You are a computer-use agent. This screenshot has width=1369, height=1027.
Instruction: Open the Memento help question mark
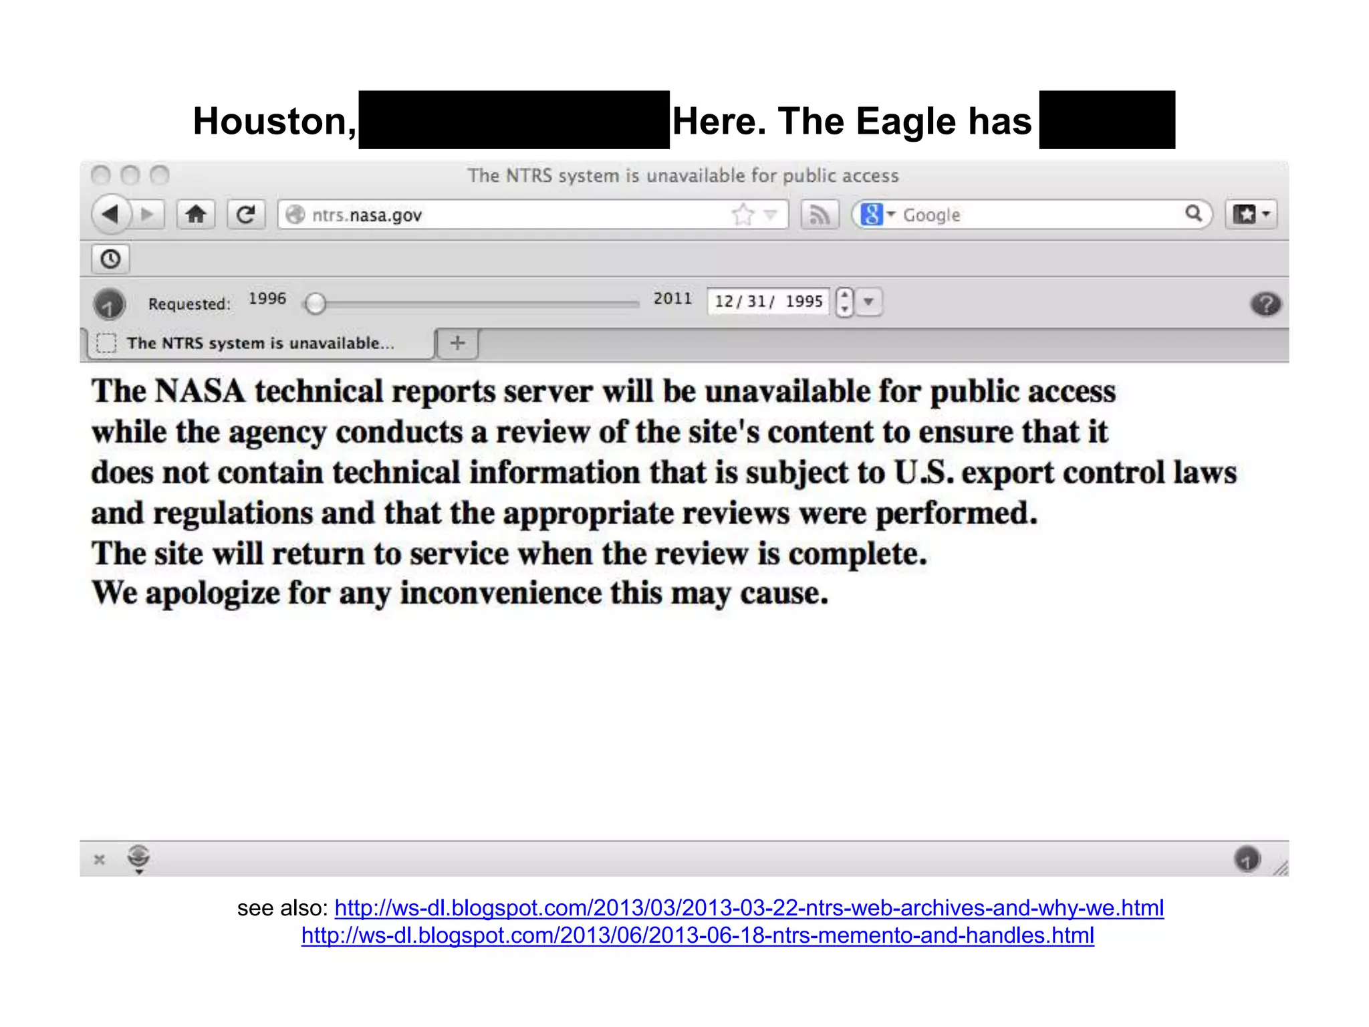coord(1265,304)
